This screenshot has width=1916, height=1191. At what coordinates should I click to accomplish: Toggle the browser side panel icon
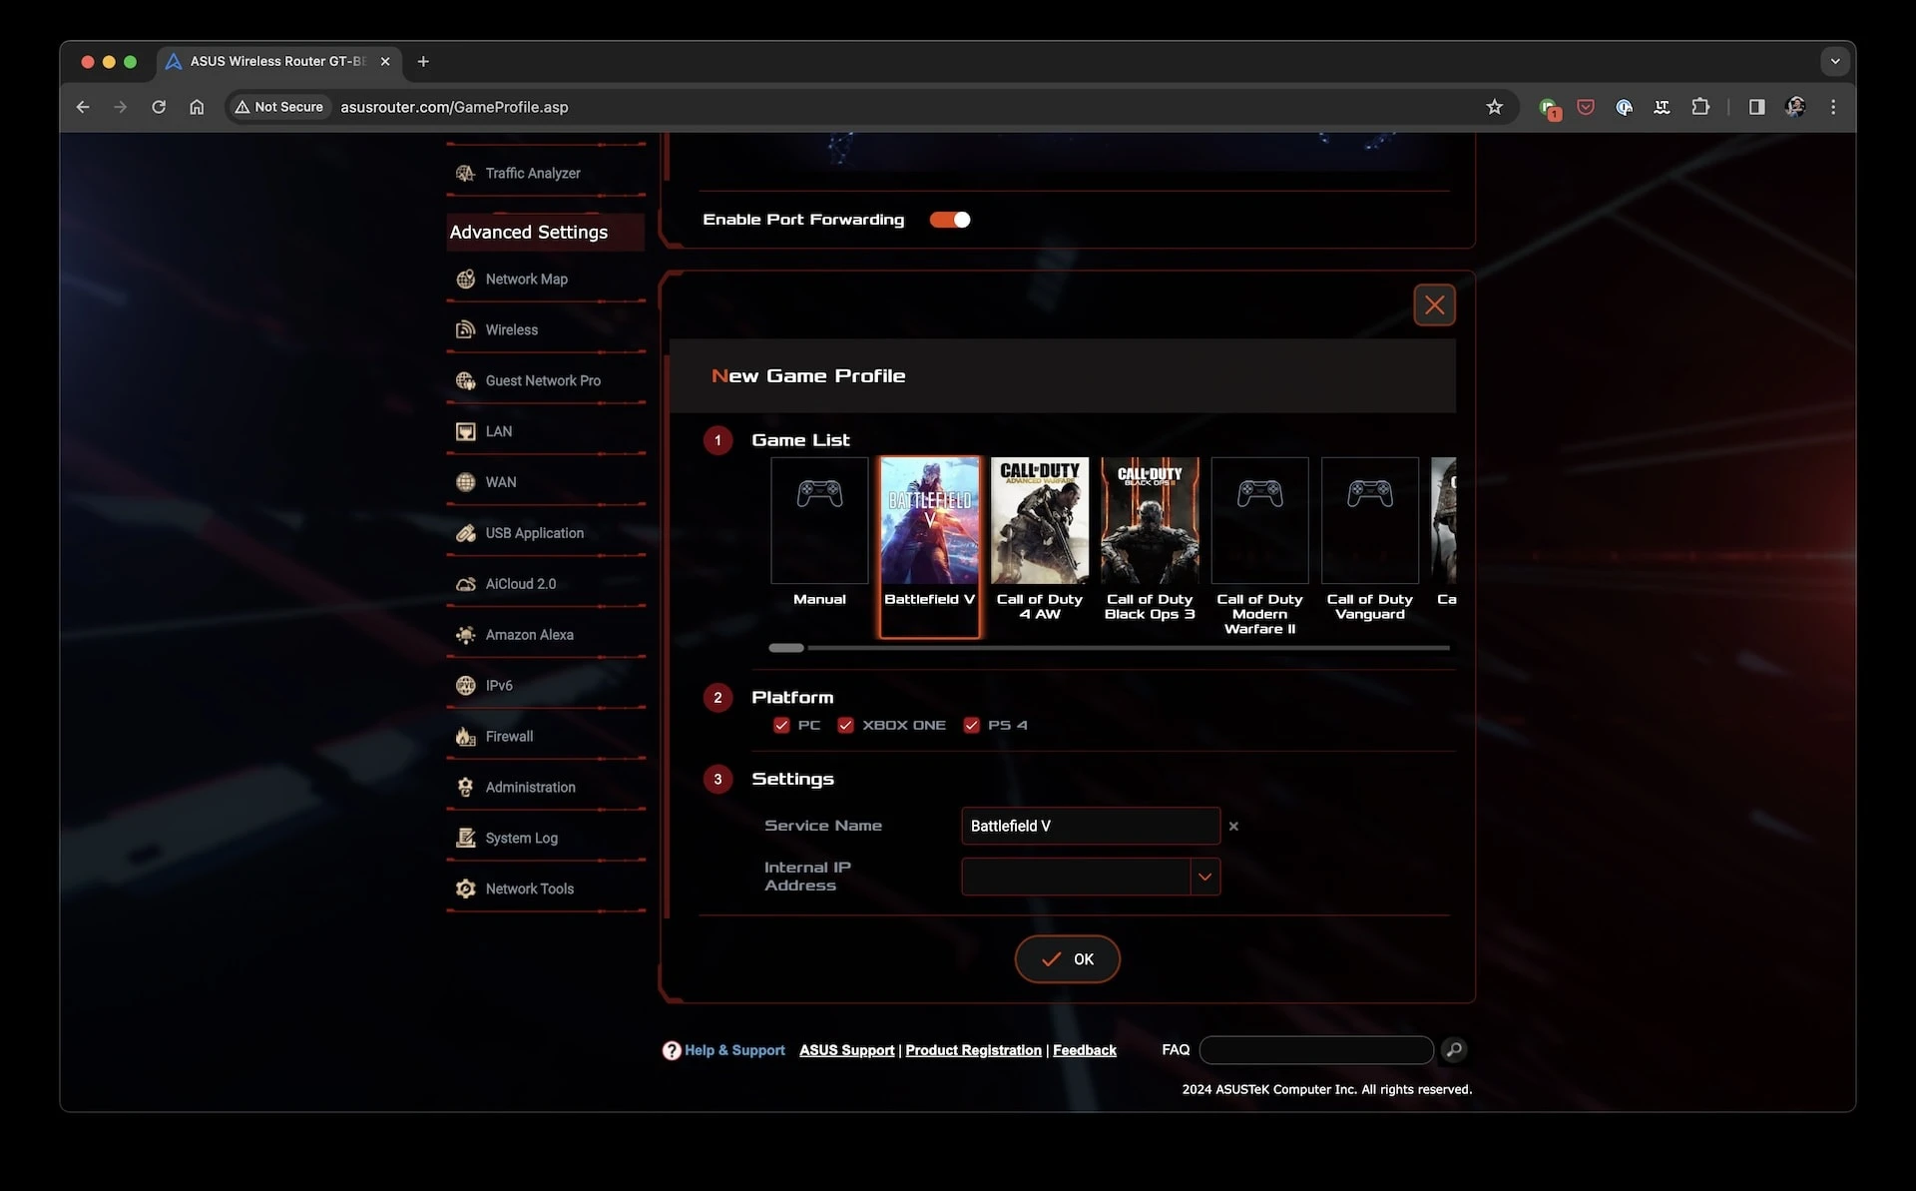(x=1757, y=107)
